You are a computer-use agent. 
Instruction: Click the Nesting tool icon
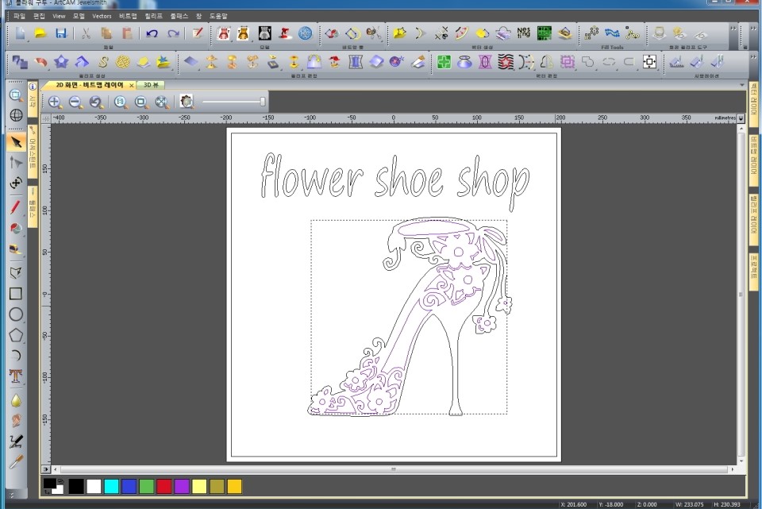523,33
